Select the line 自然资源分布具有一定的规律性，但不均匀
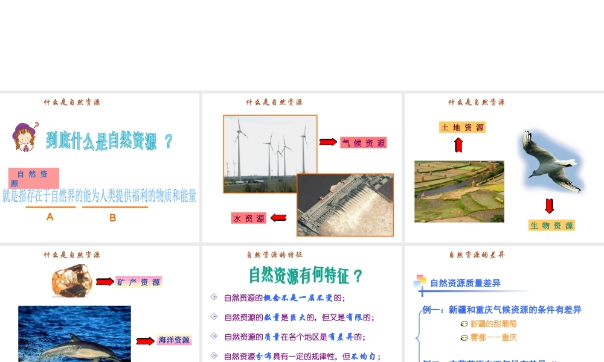Screen dimensions: 604x362 coord(303,357)
